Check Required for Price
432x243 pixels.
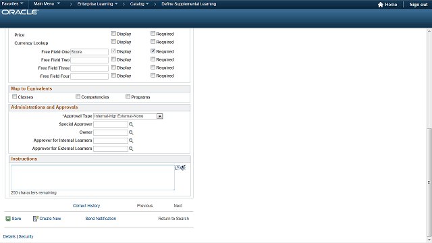tap(153, 33)
